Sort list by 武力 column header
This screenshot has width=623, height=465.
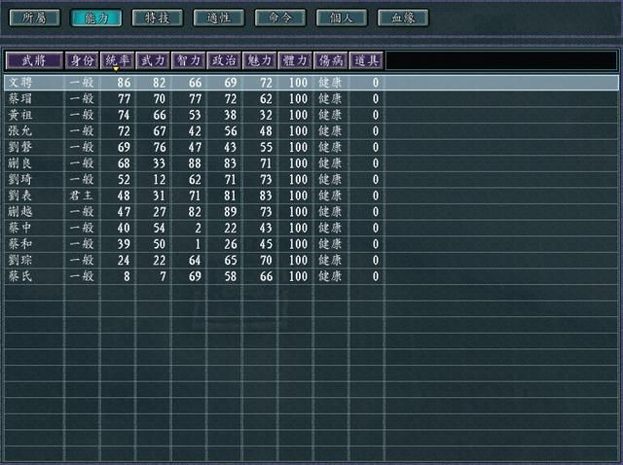coord(153,60)
